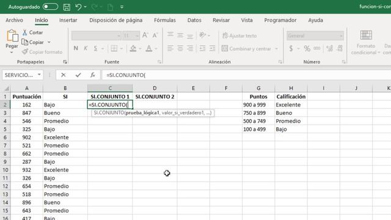Click Copiar formato brush button
This screenshot has height=220, width=391.
(x=42, y=52)
